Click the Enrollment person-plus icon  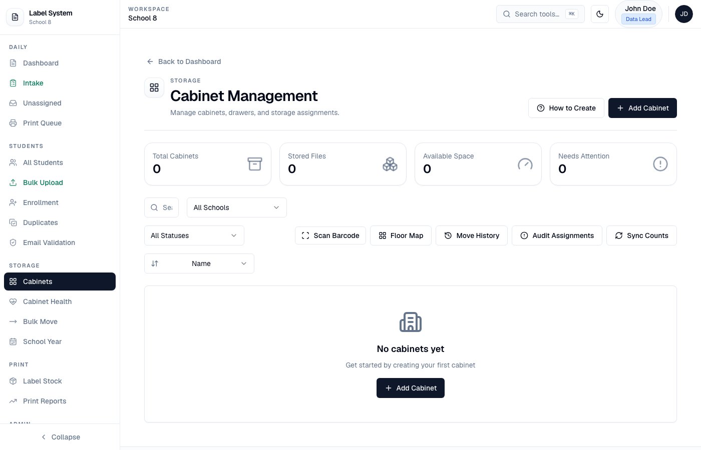click(x=13, y=202)
